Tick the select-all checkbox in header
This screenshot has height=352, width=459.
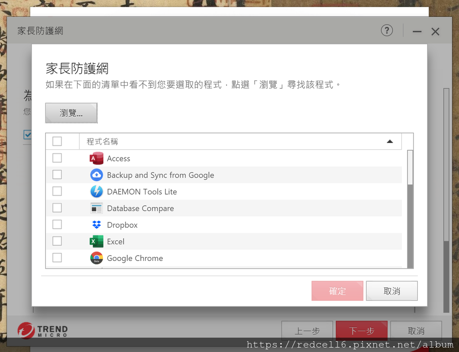pos(57,141)
